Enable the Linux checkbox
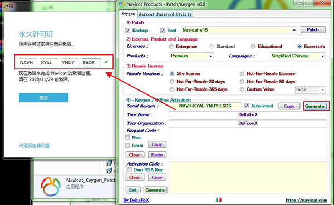 (x=127, y=145)
